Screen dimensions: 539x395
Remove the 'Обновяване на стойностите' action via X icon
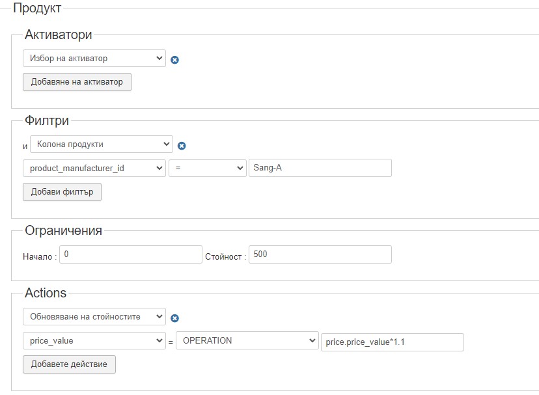point(174,318)
